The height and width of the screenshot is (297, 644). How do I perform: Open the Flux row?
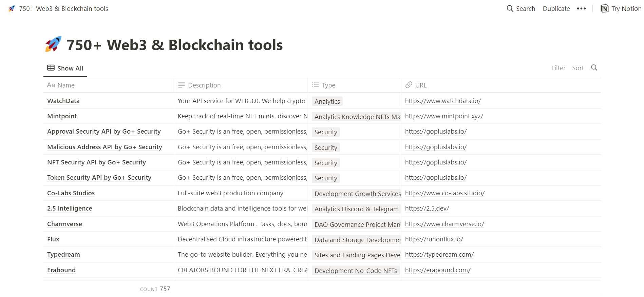pyautogui.click(x=53, y=239)
